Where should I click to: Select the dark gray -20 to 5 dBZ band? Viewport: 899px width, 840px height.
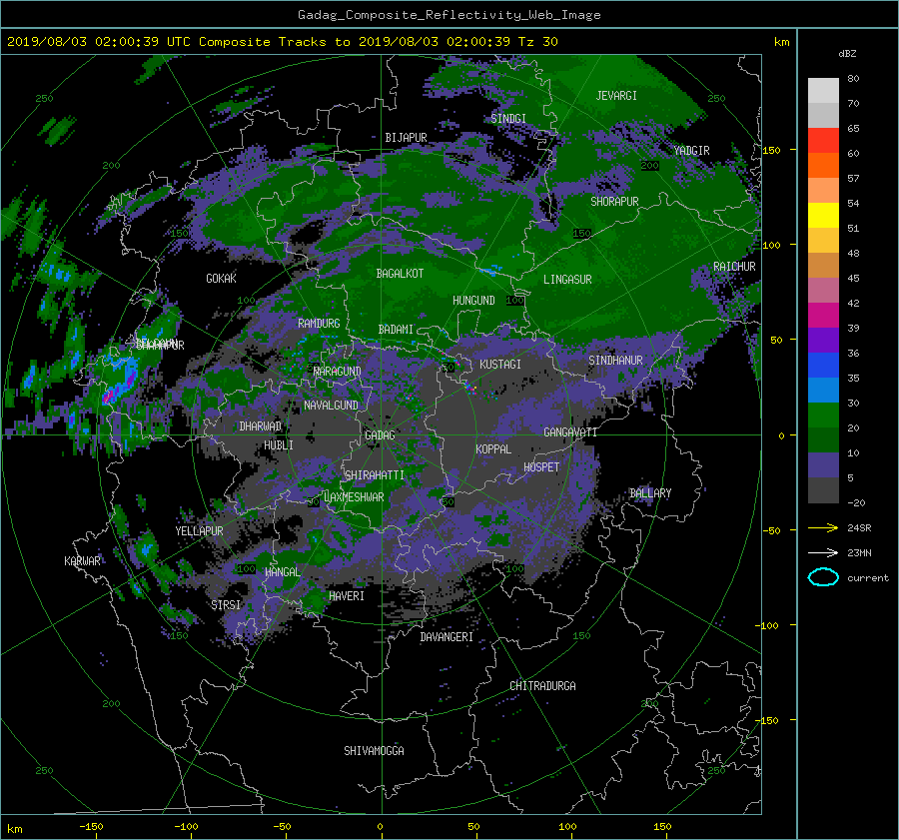coord(823,489)
